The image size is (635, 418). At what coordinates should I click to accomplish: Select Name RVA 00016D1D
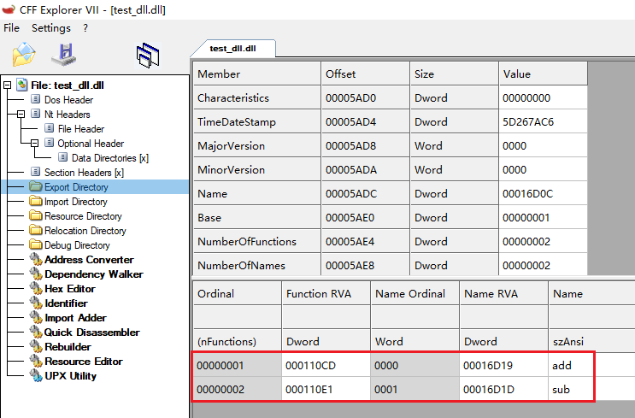(503, 389)
